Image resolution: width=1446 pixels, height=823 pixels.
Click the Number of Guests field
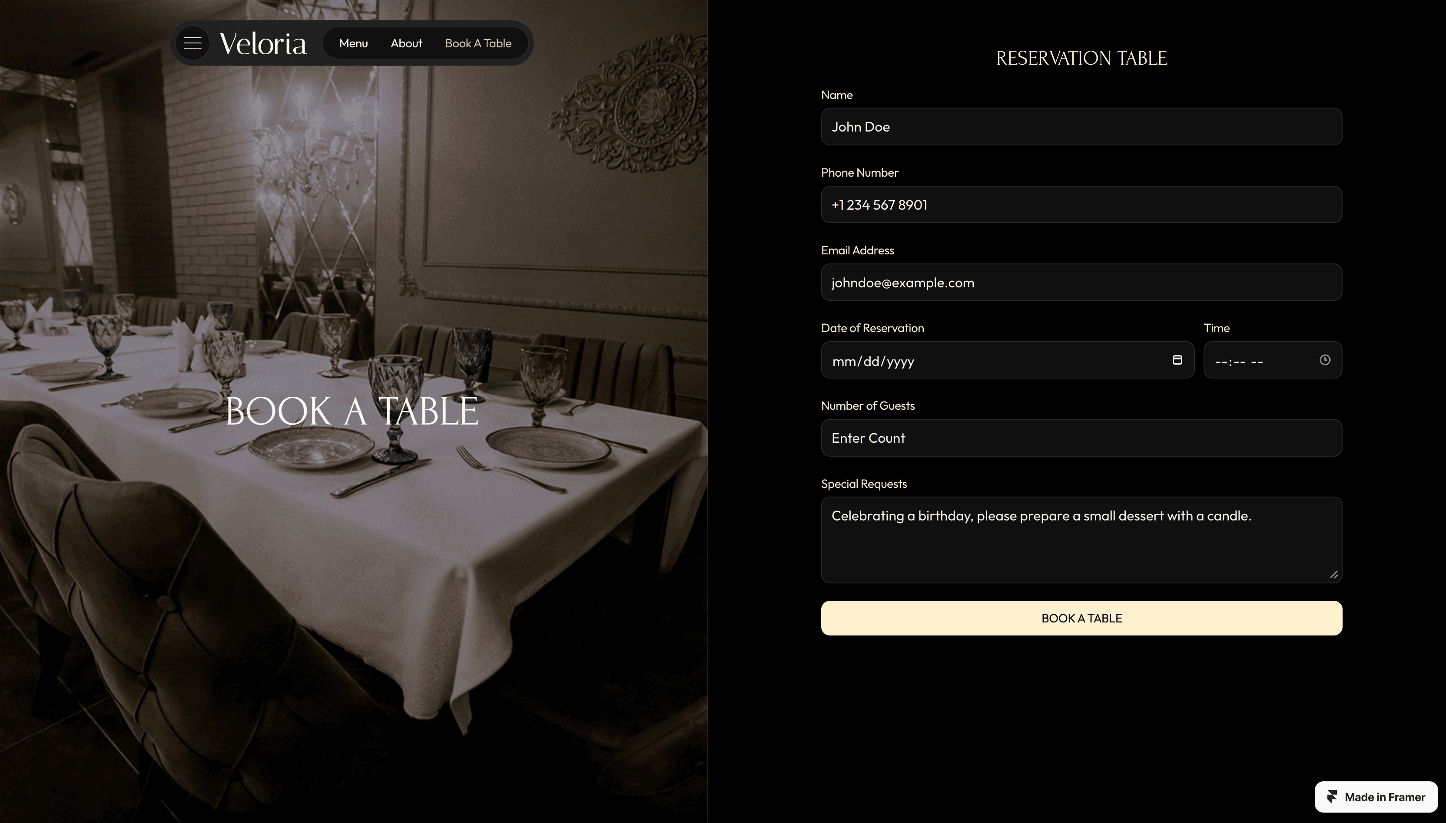pyautogui.click(x=1081, y=438)
